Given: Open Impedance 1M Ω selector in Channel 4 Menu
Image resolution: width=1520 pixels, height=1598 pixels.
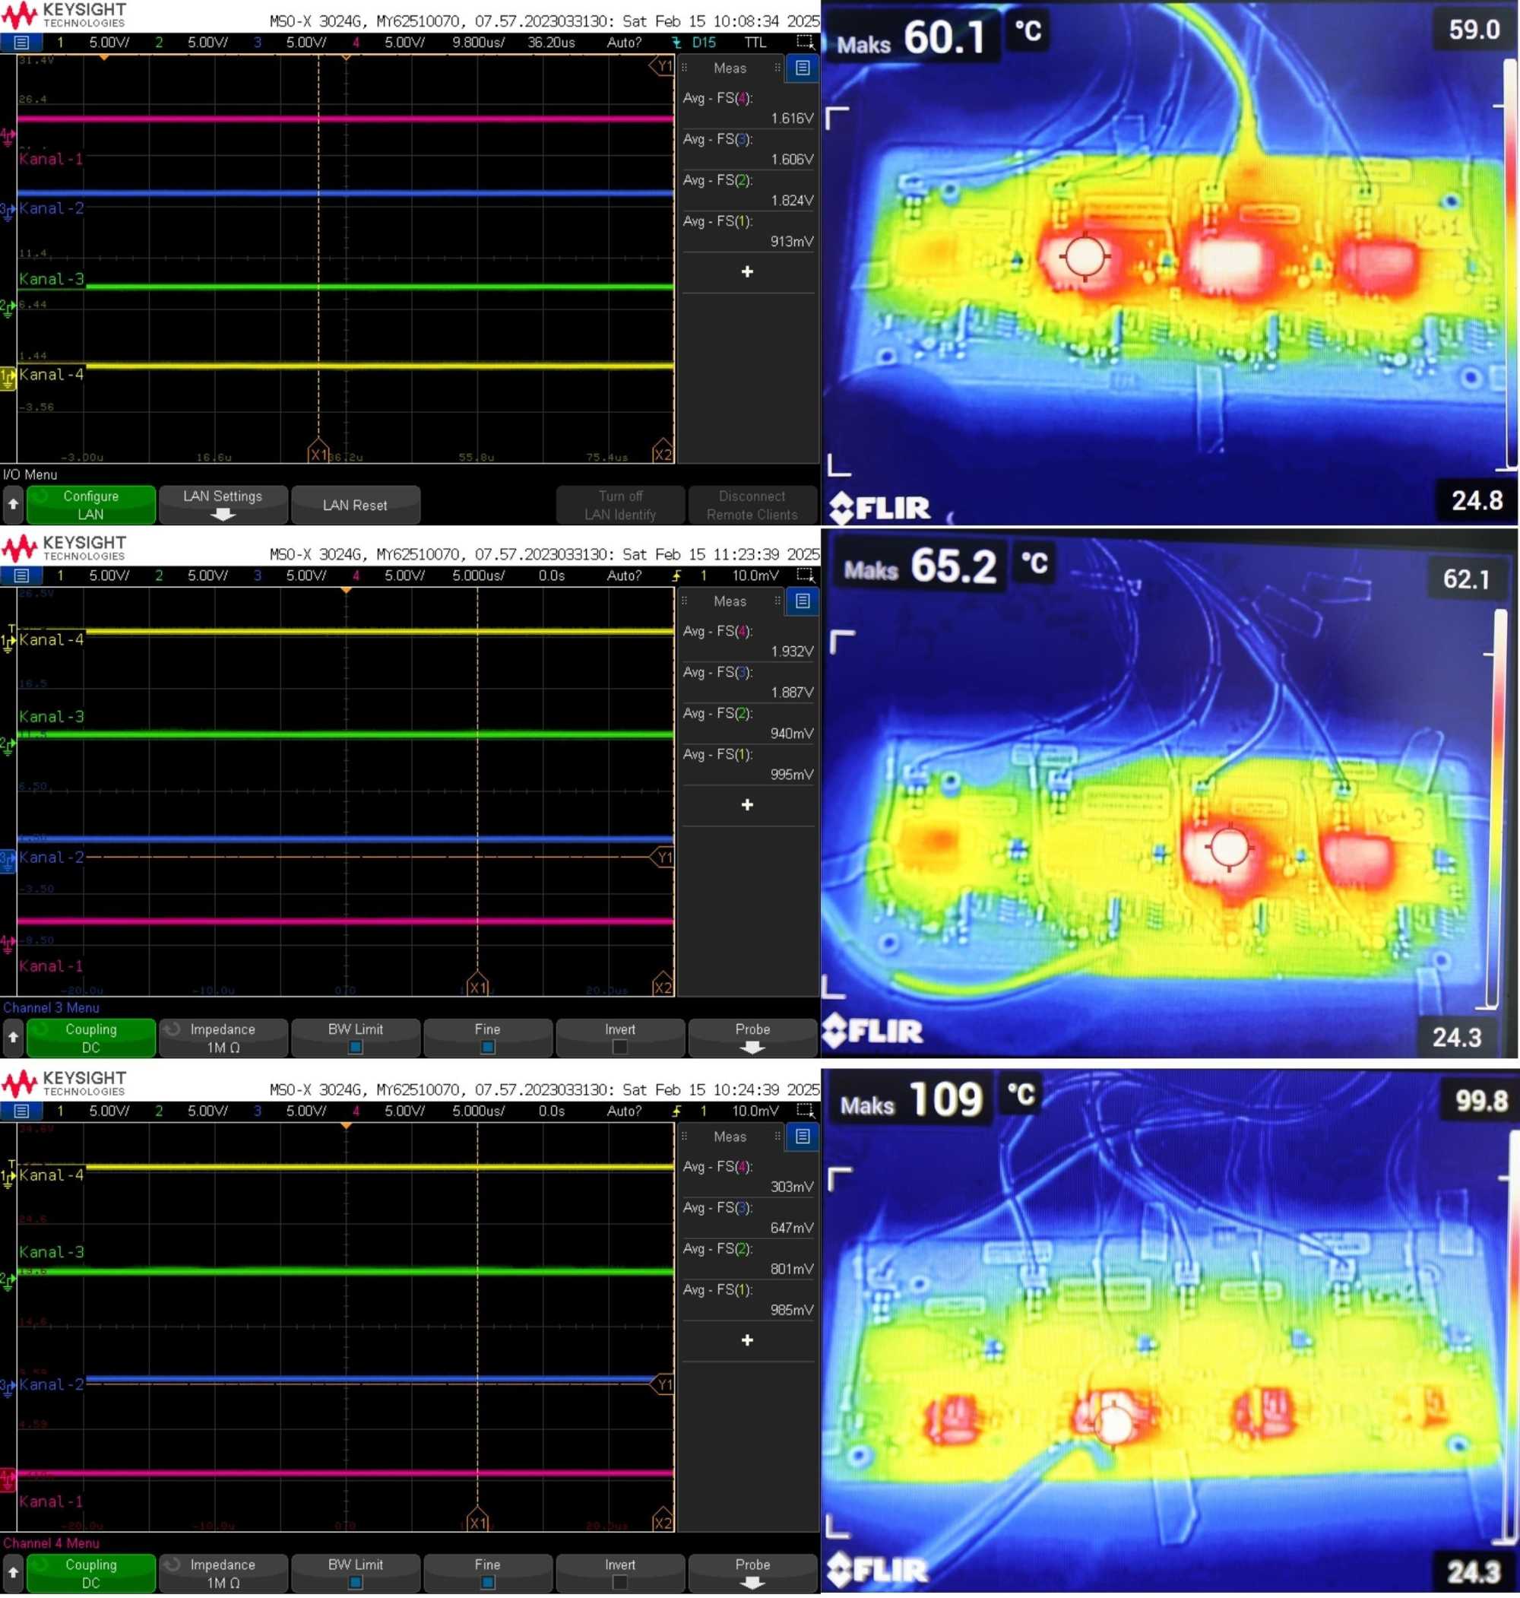Looking at the screenshot, I should pos(223,1573).
